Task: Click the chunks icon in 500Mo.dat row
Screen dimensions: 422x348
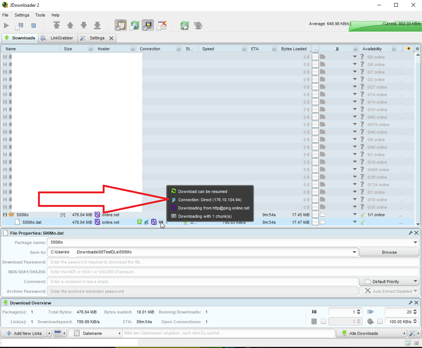Action: pyautogui.click(x=161, y=222)
